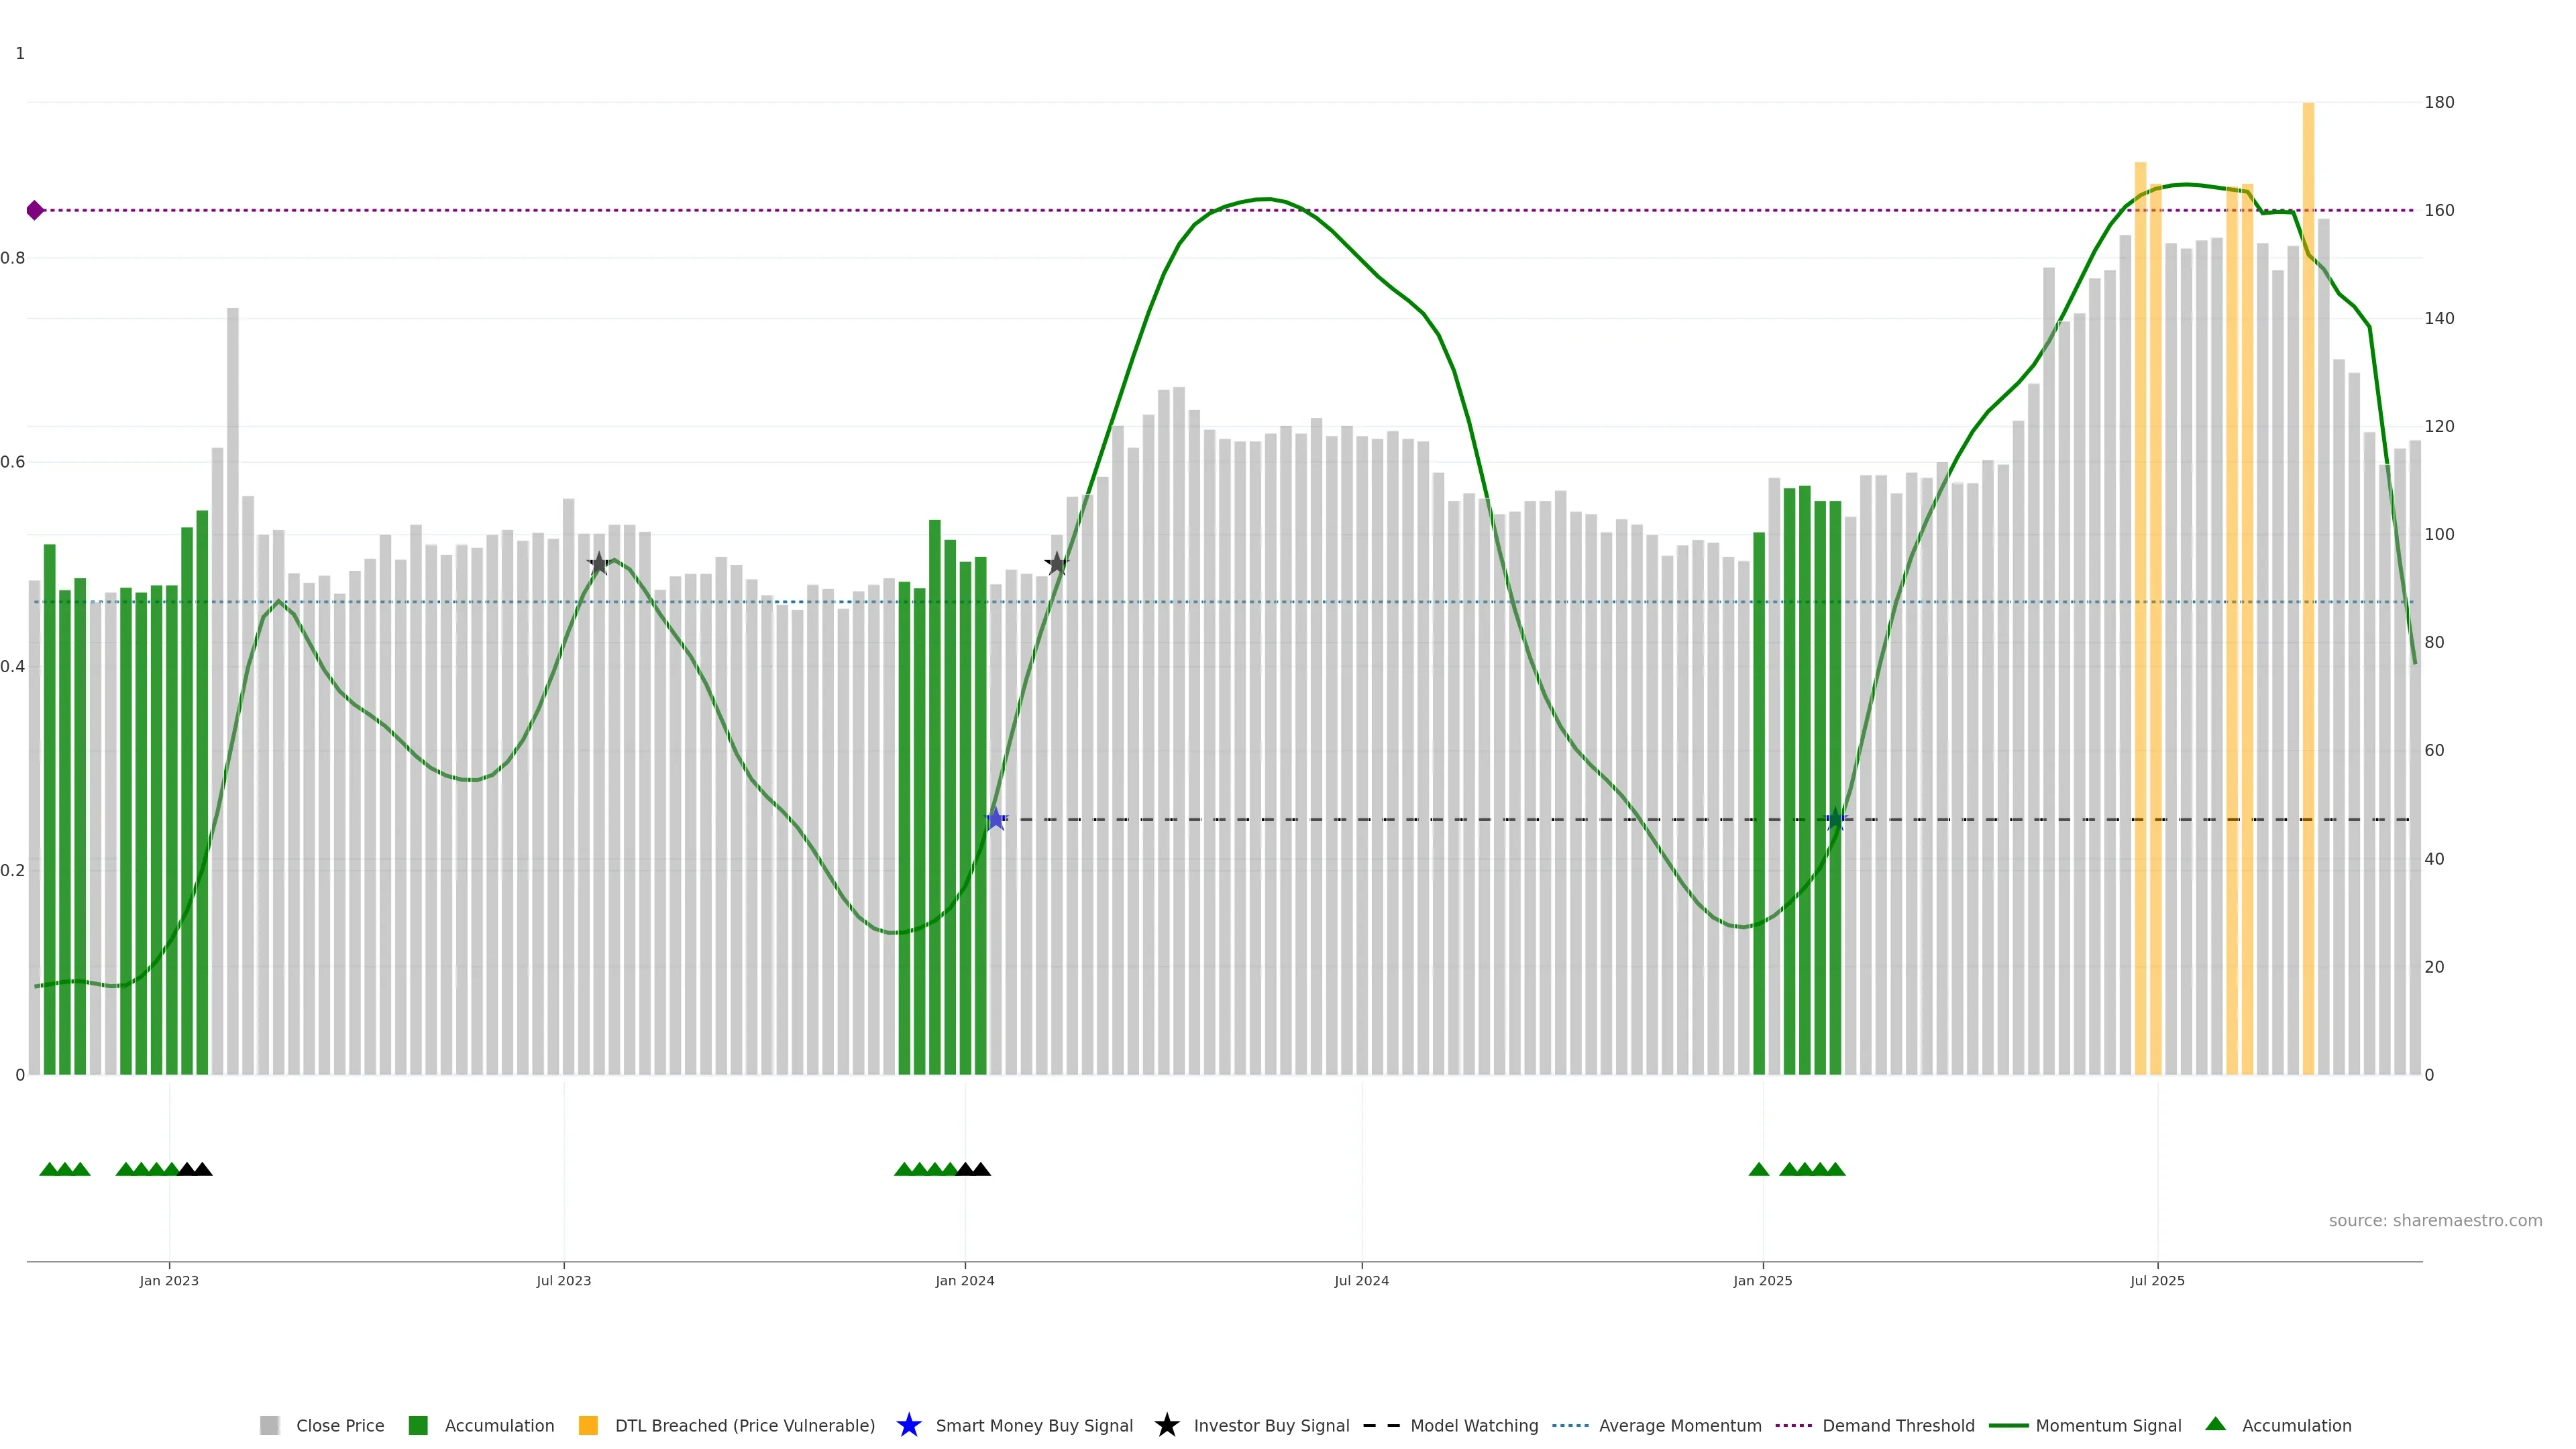Click the black Investor Buy star near Jul 2023

598,564
